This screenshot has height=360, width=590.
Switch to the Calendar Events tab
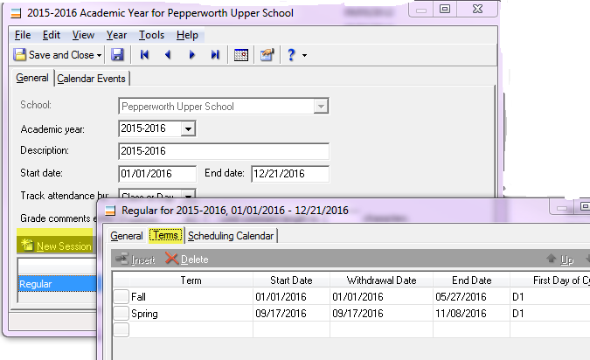92,79
